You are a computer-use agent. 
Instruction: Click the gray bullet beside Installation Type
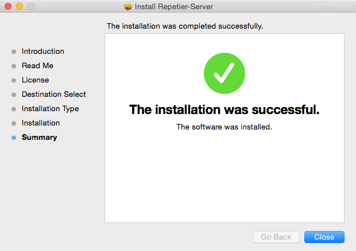click(14, 109)
